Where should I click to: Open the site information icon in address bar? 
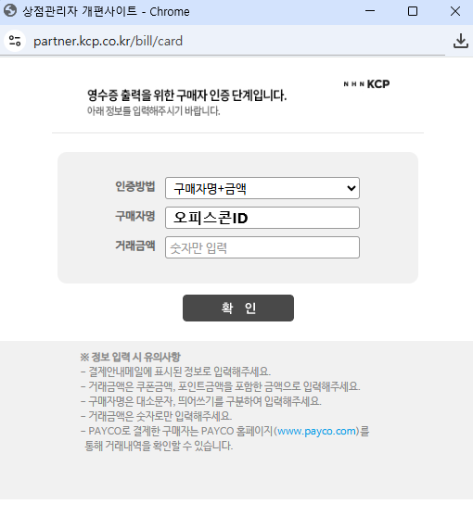(x=15, y=41)
